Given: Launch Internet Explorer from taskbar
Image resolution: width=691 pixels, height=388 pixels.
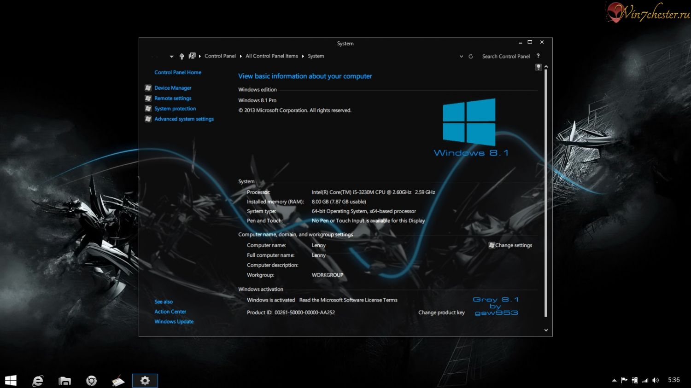Looking at the screenshot, I should click(x=38, y=381).
